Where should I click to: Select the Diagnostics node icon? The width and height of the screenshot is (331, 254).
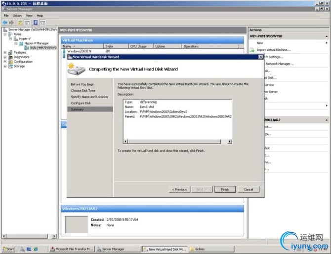click(10, 57)
